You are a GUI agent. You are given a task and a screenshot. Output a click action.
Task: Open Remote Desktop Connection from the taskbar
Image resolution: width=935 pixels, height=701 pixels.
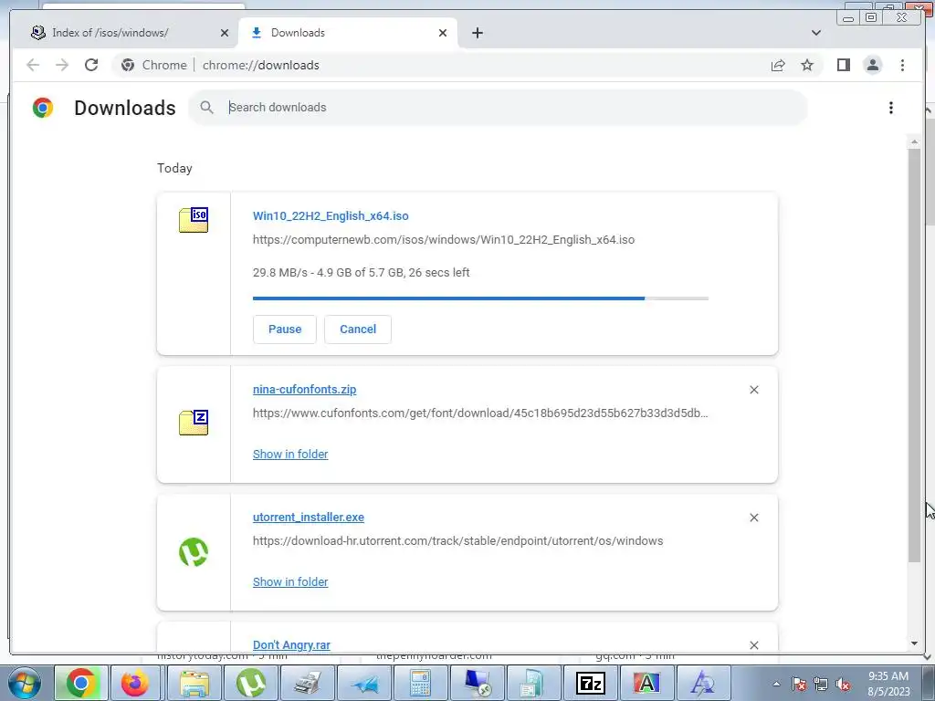(x=477, y=683)
